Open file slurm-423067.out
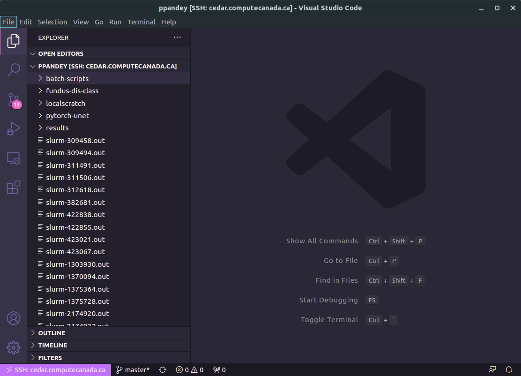 pyautogui.click(x=75, y=252)
